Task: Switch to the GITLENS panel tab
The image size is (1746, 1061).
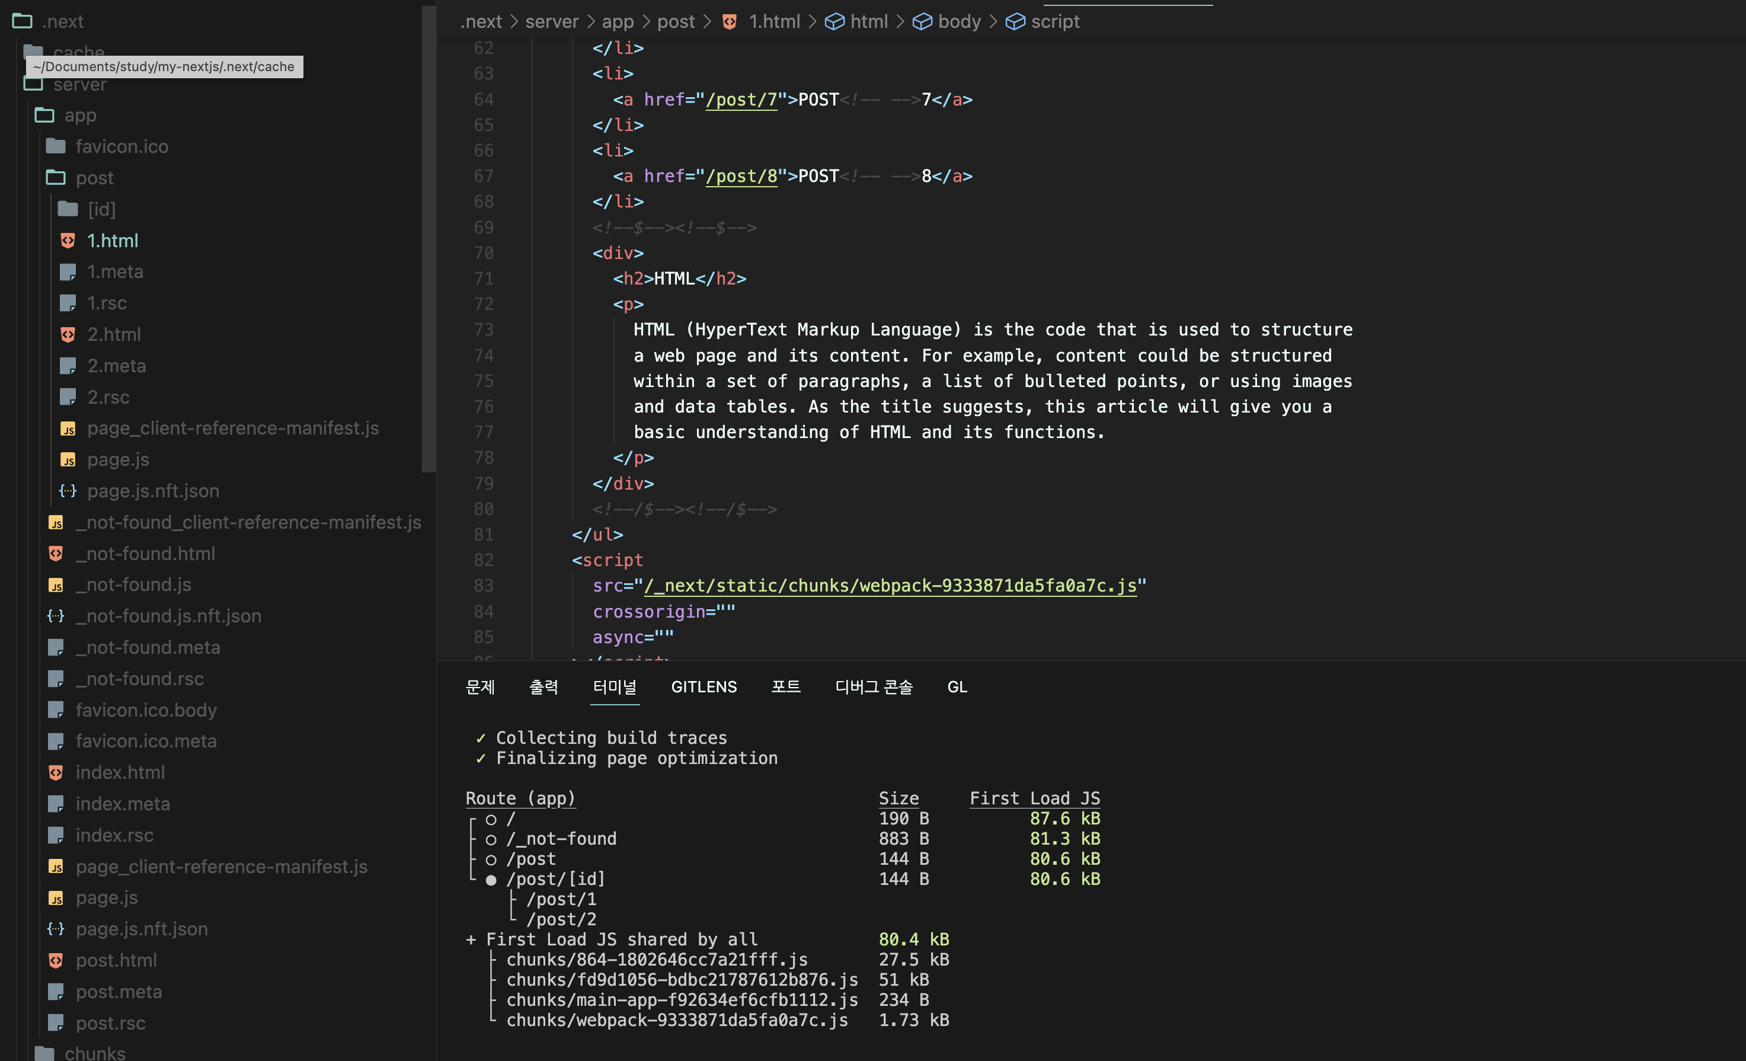Action: pyautogui.click(x=703, y=687)
